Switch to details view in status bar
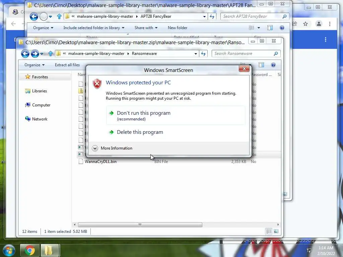343x257 pixels. pos(269,232)
